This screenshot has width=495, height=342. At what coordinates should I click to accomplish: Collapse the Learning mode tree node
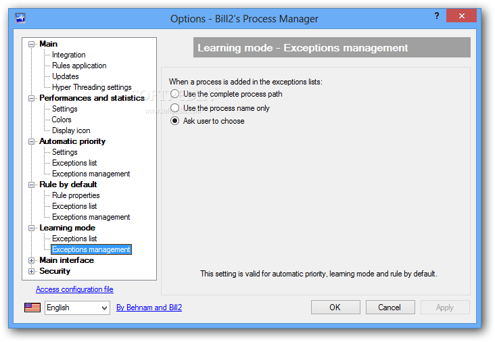(31, 228)
